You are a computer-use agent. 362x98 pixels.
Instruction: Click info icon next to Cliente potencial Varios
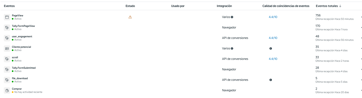pos(232,48)
